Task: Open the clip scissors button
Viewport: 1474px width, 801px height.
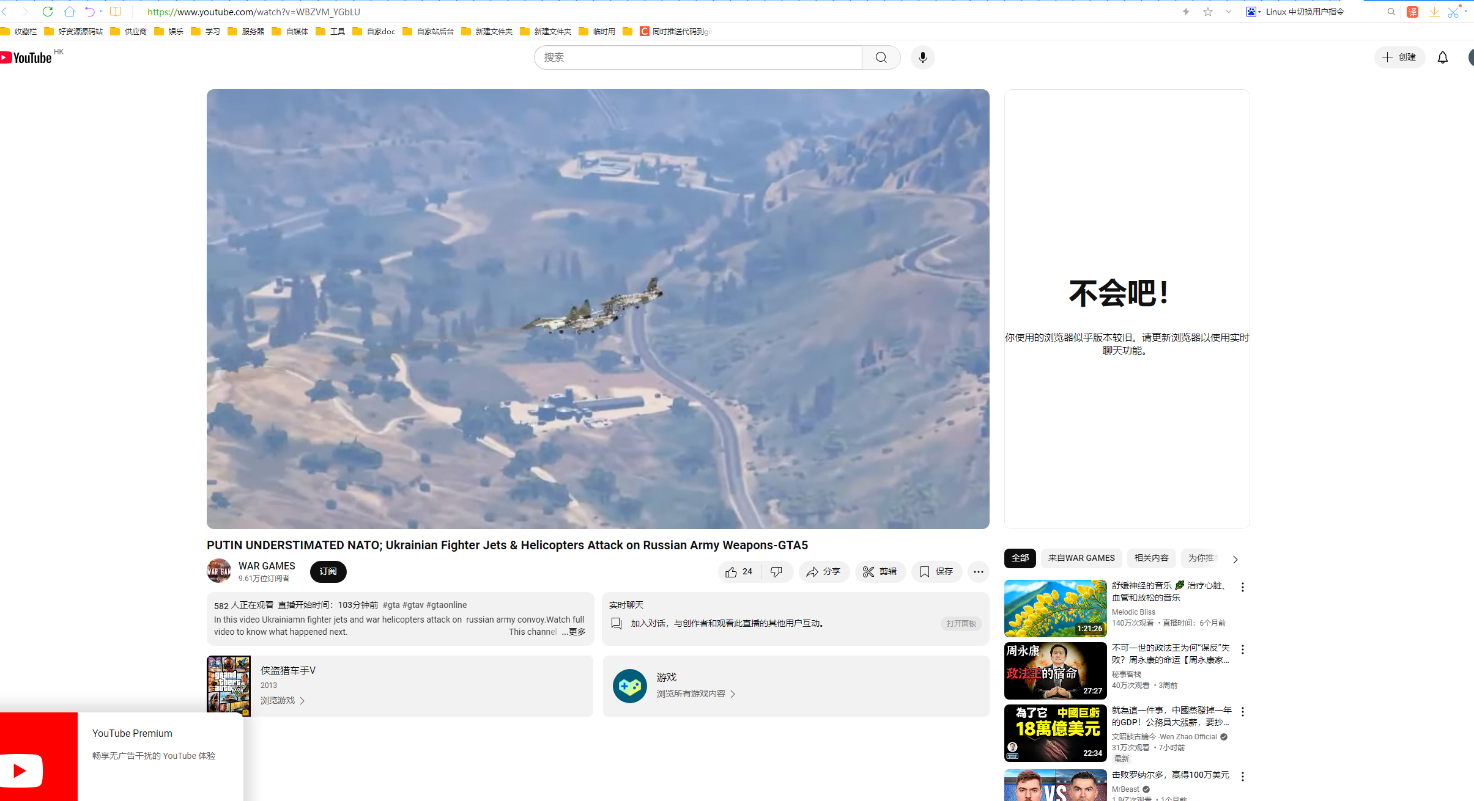Action: (880, 572)
